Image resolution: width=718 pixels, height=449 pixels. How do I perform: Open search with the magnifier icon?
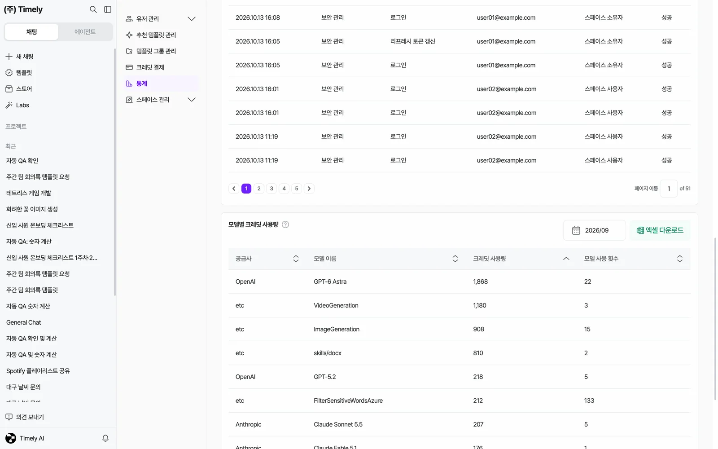(93, 9)
